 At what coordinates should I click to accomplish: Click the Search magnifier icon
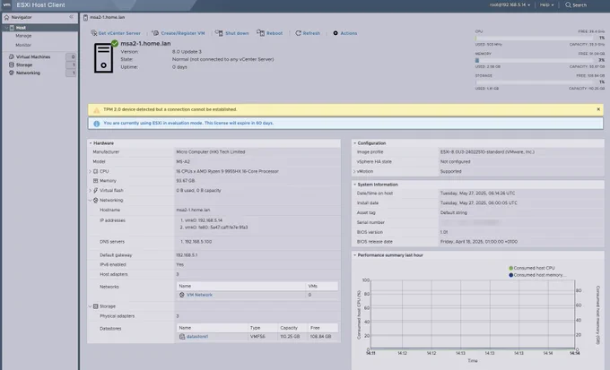568,5
